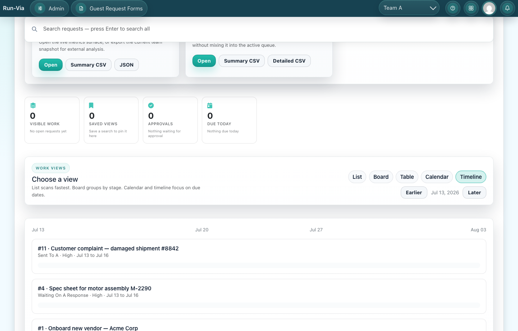Image resolution: width=518 pixels, height=331 pixels.
Task: Click the Due Today calendar icon
Action: click(210, 105)
